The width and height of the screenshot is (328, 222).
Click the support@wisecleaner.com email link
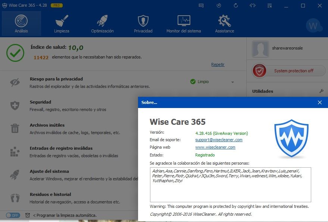[219, 140]
